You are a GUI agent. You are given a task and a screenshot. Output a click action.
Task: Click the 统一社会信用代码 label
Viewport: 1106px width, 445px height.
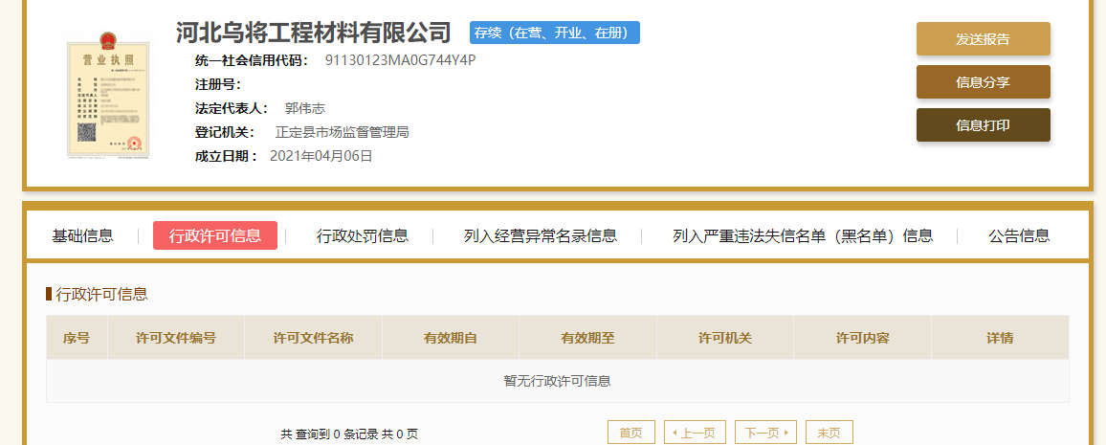tap(252, 60)
